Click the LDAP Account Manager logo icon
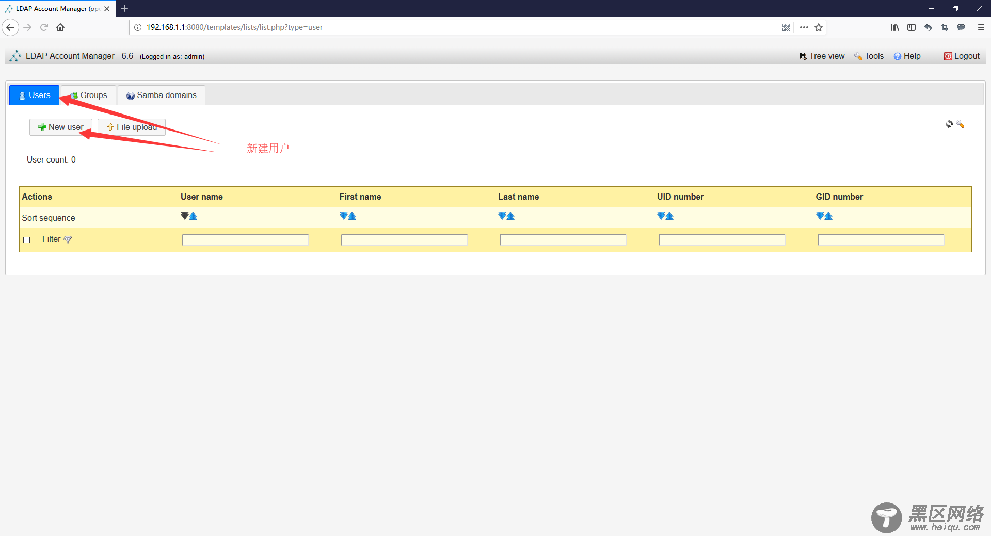The width and height of the screenshot is (991, 536). pos(15,56)
